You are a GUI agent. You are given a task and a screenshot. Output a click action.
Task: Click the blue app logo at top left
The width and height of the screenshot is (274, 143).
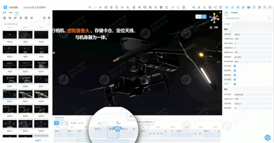pyautogui.click(x=5, y=7)
